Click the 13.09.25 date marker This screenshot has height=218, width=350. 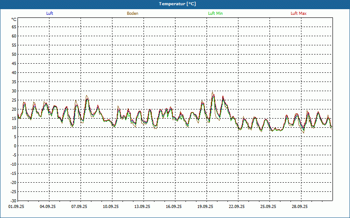pyautogui.click(x=143, y=207)
